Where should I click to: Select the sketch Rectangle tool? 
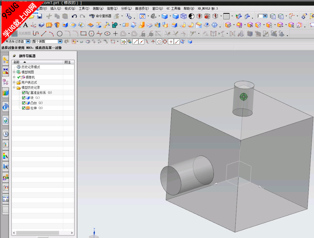pos(83,33)
